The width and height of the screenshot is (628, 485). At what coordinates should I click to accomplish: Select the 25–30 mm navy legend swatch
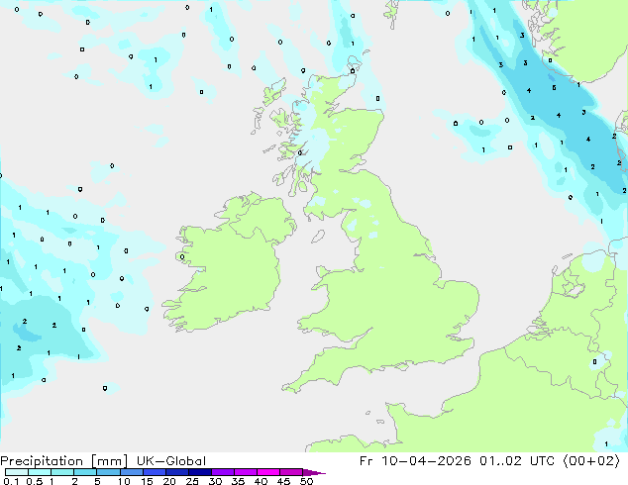199,472
